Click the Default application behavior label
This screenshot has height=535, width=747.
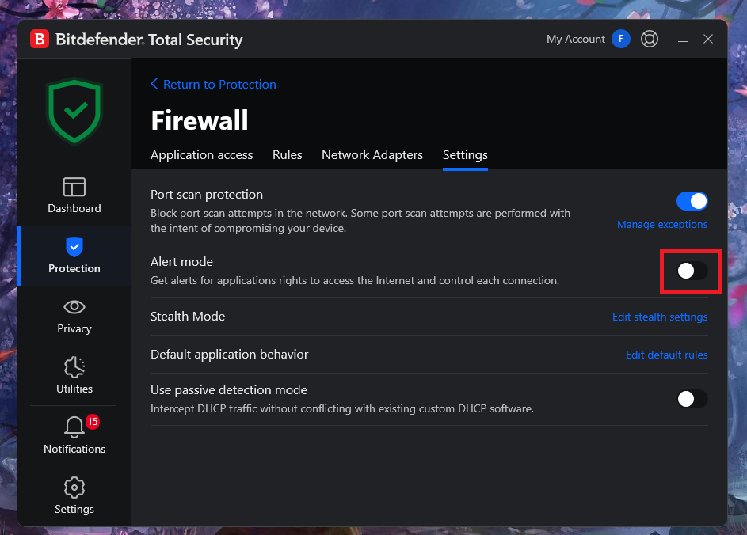click(229, 354)
